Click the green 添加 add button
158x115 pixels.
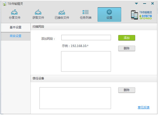127,38
